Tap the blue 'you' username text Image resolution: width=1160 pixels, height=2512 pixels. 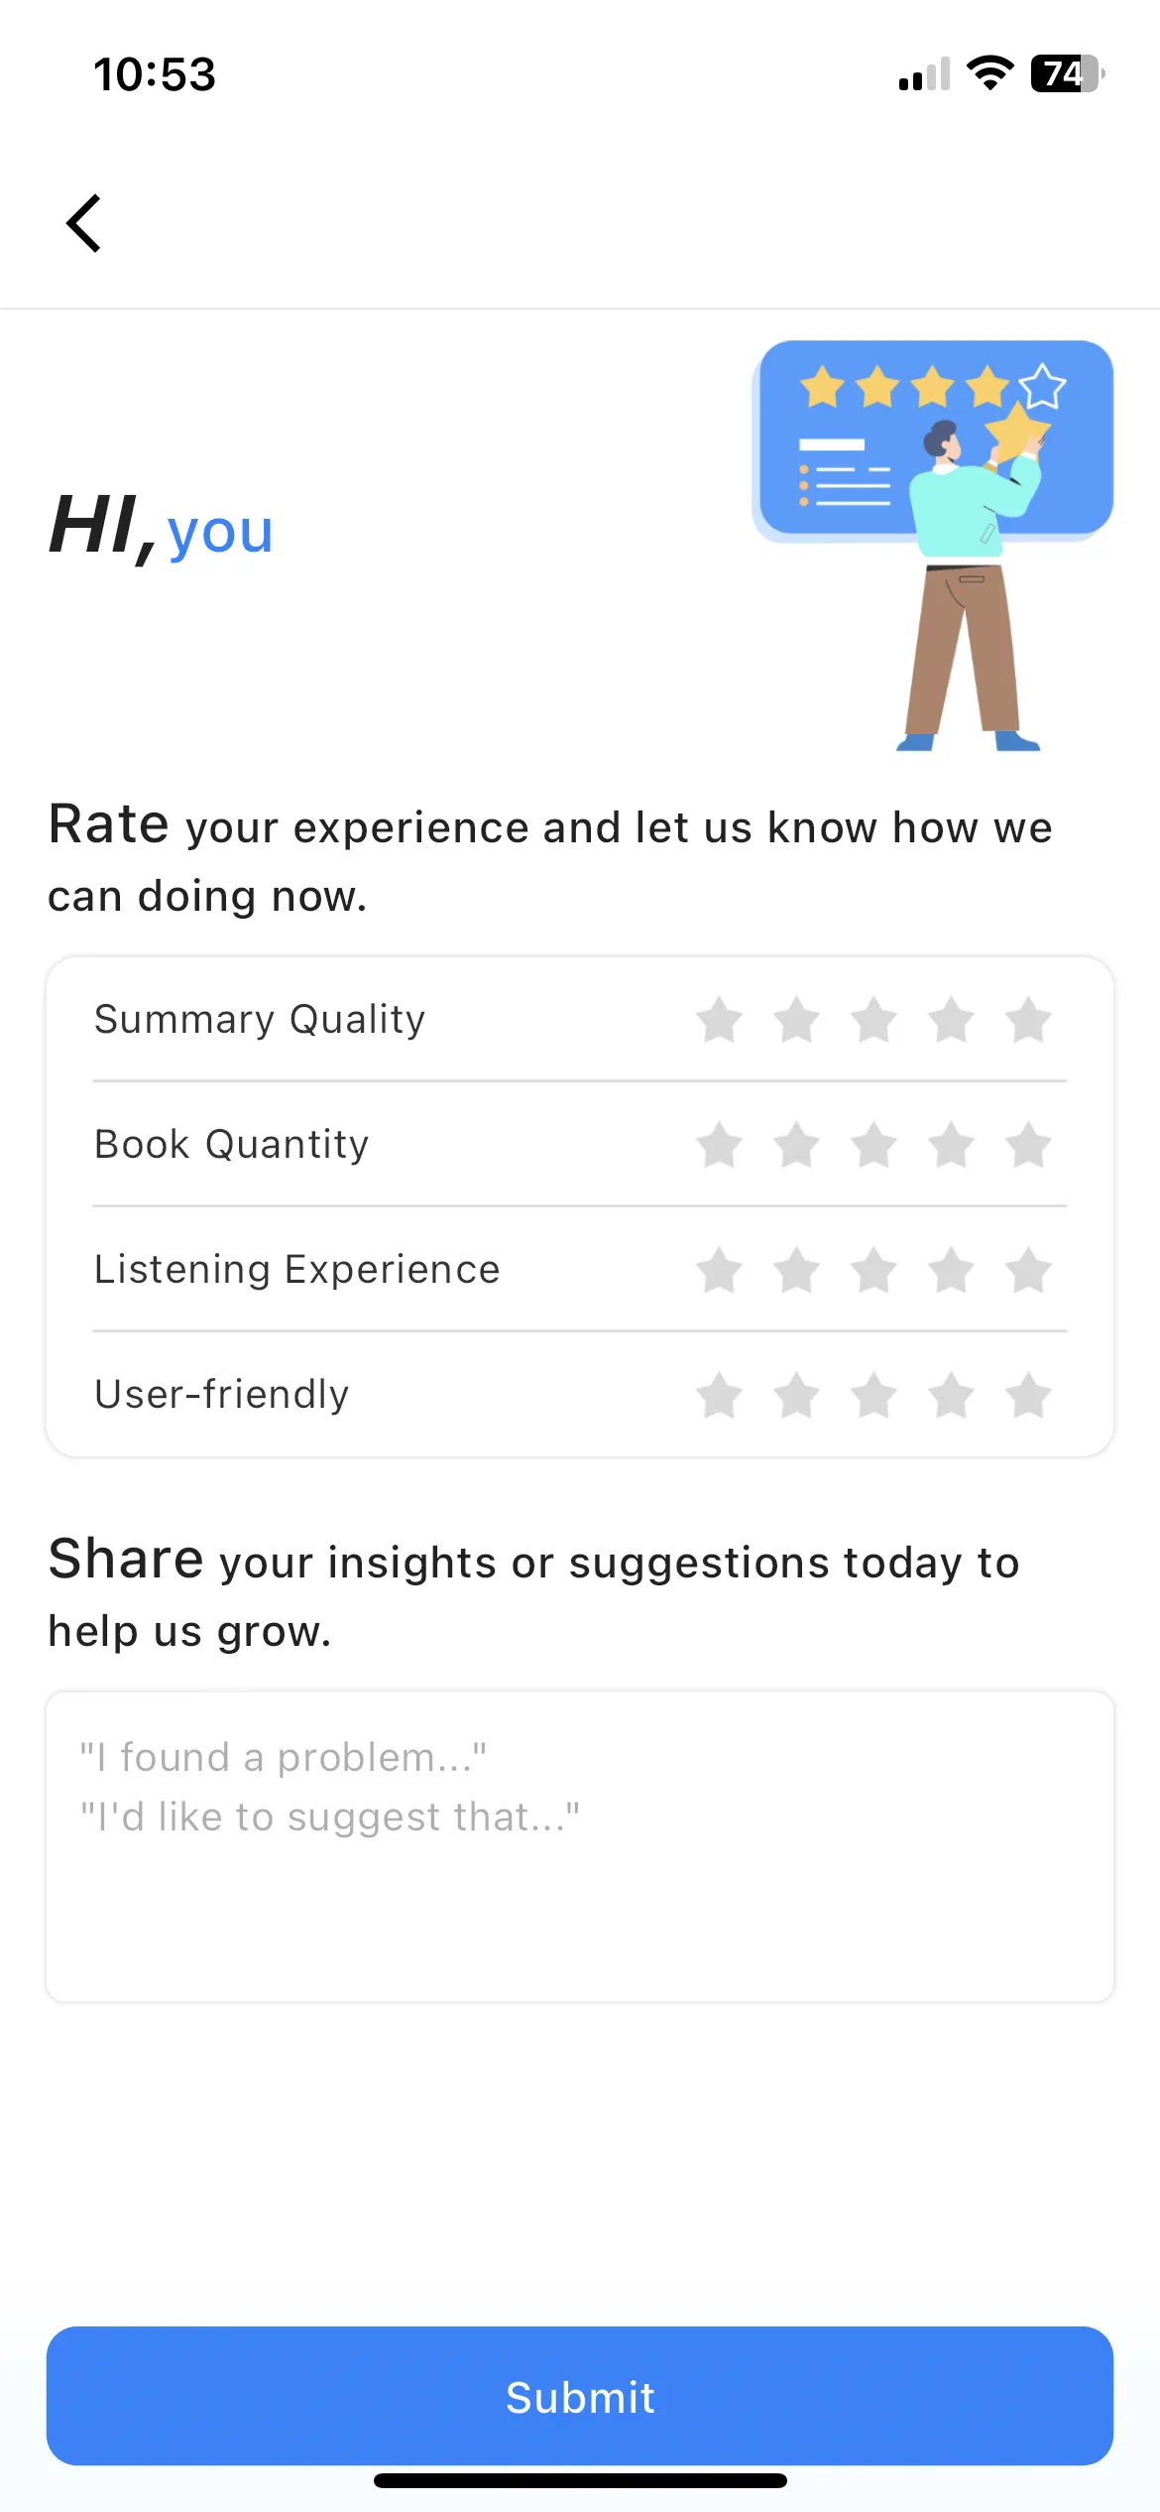[x=220, y=533]
